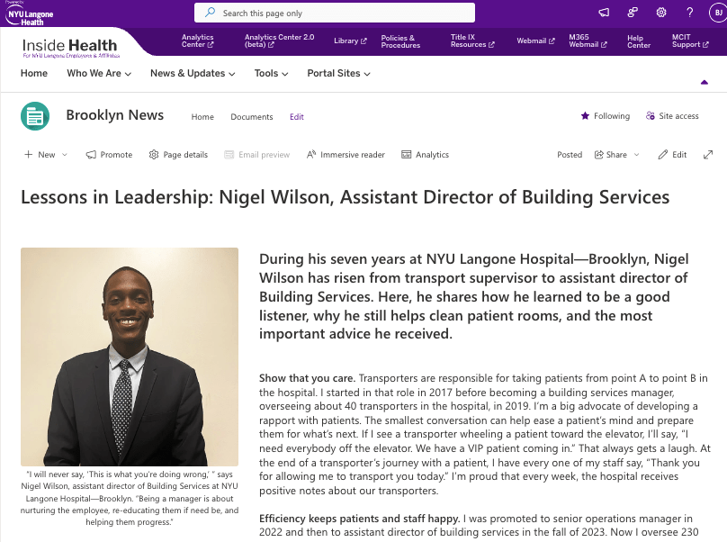Click the Brooklyn News site logo icon

coord(35,116)
